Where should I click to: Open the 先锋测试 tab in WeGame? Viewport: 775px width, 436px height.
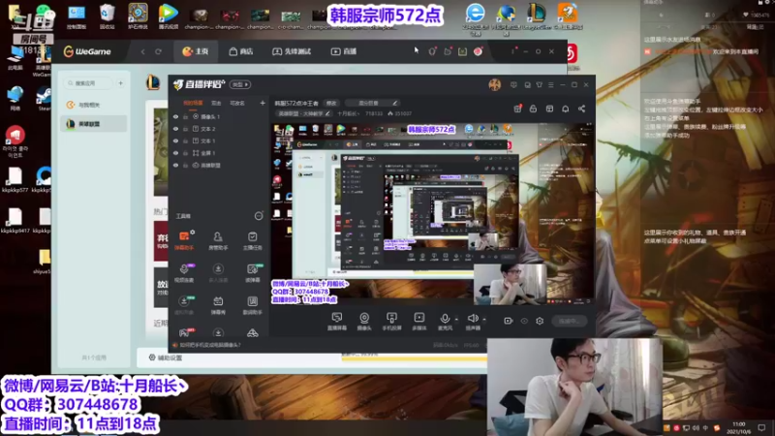pyautogui.click(x=292, y=51)
